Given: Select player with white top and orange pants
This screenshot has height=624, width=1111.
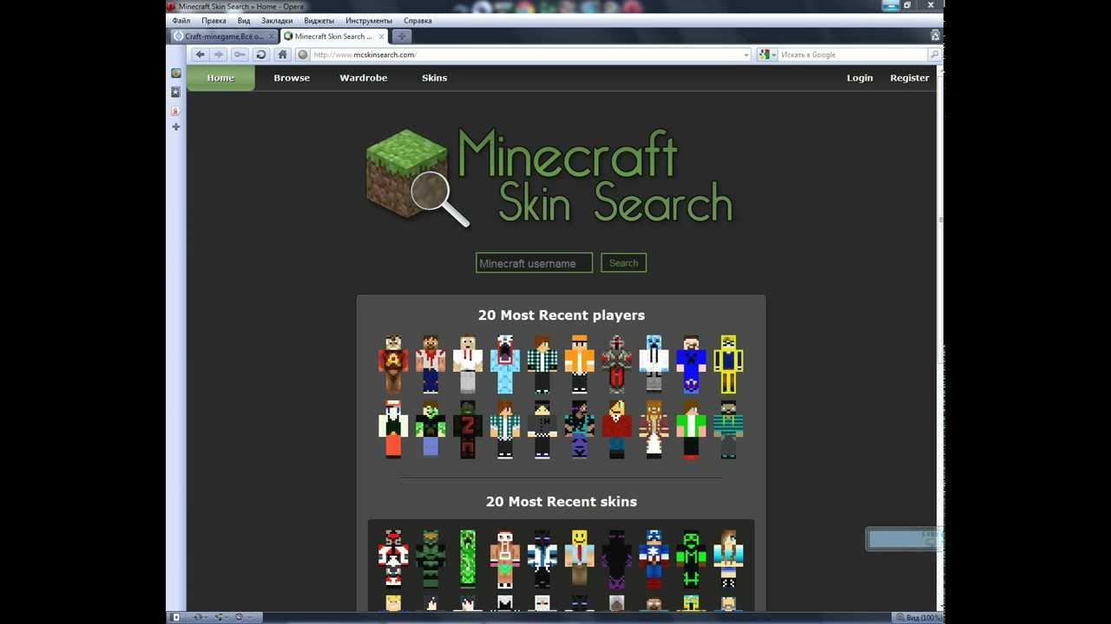Looking at the screenshot, I should pyautogui.click(x=393, y=429).
